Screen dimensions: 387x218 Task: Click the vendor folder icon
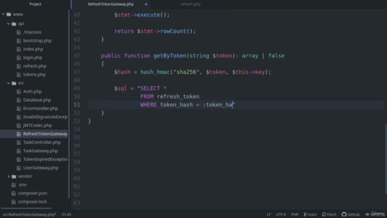pos(14,176)
